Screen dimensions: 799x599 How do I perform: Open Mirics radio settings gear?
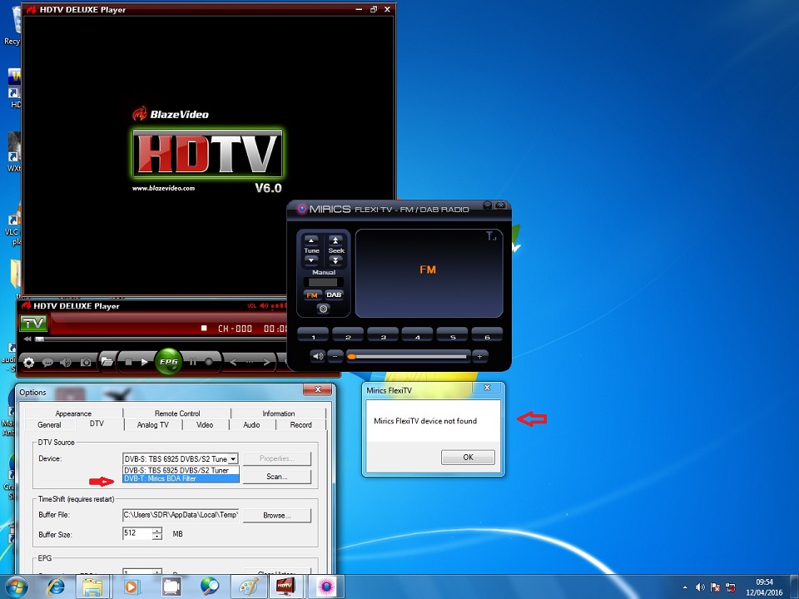pos(323,309)
